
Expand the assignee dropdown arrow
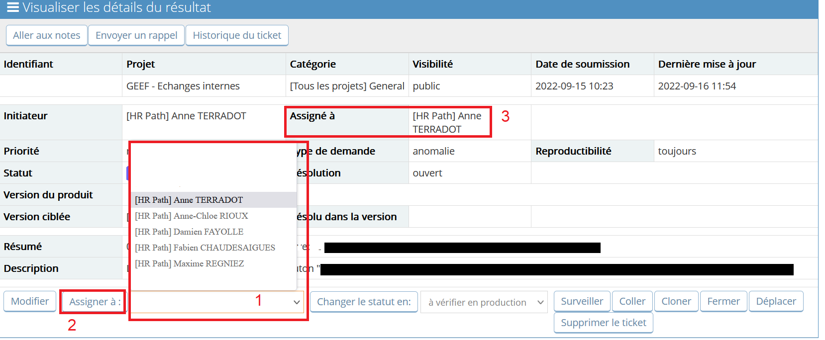(x=297, y=302)
